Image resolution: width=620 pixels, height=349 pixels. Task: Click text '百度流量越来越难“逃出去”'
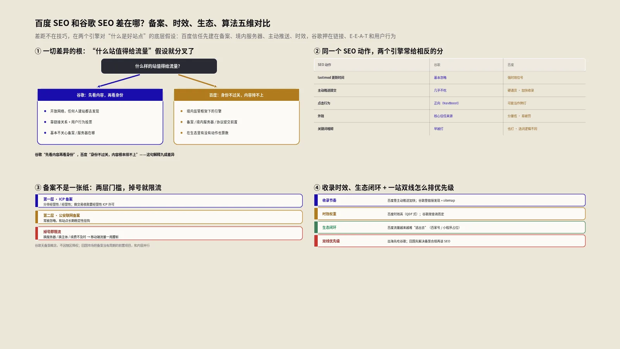[x=407, y=228]
